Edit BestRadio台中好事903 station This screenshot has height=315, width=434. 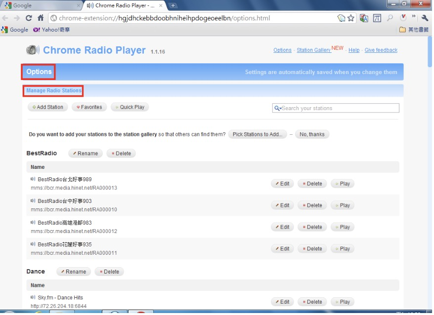[282, 205]
